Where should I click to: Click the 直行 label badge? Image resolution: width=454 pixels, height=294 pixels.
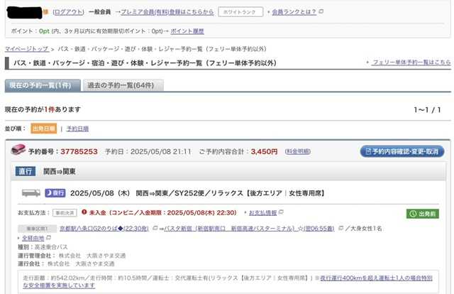point(26,171)
